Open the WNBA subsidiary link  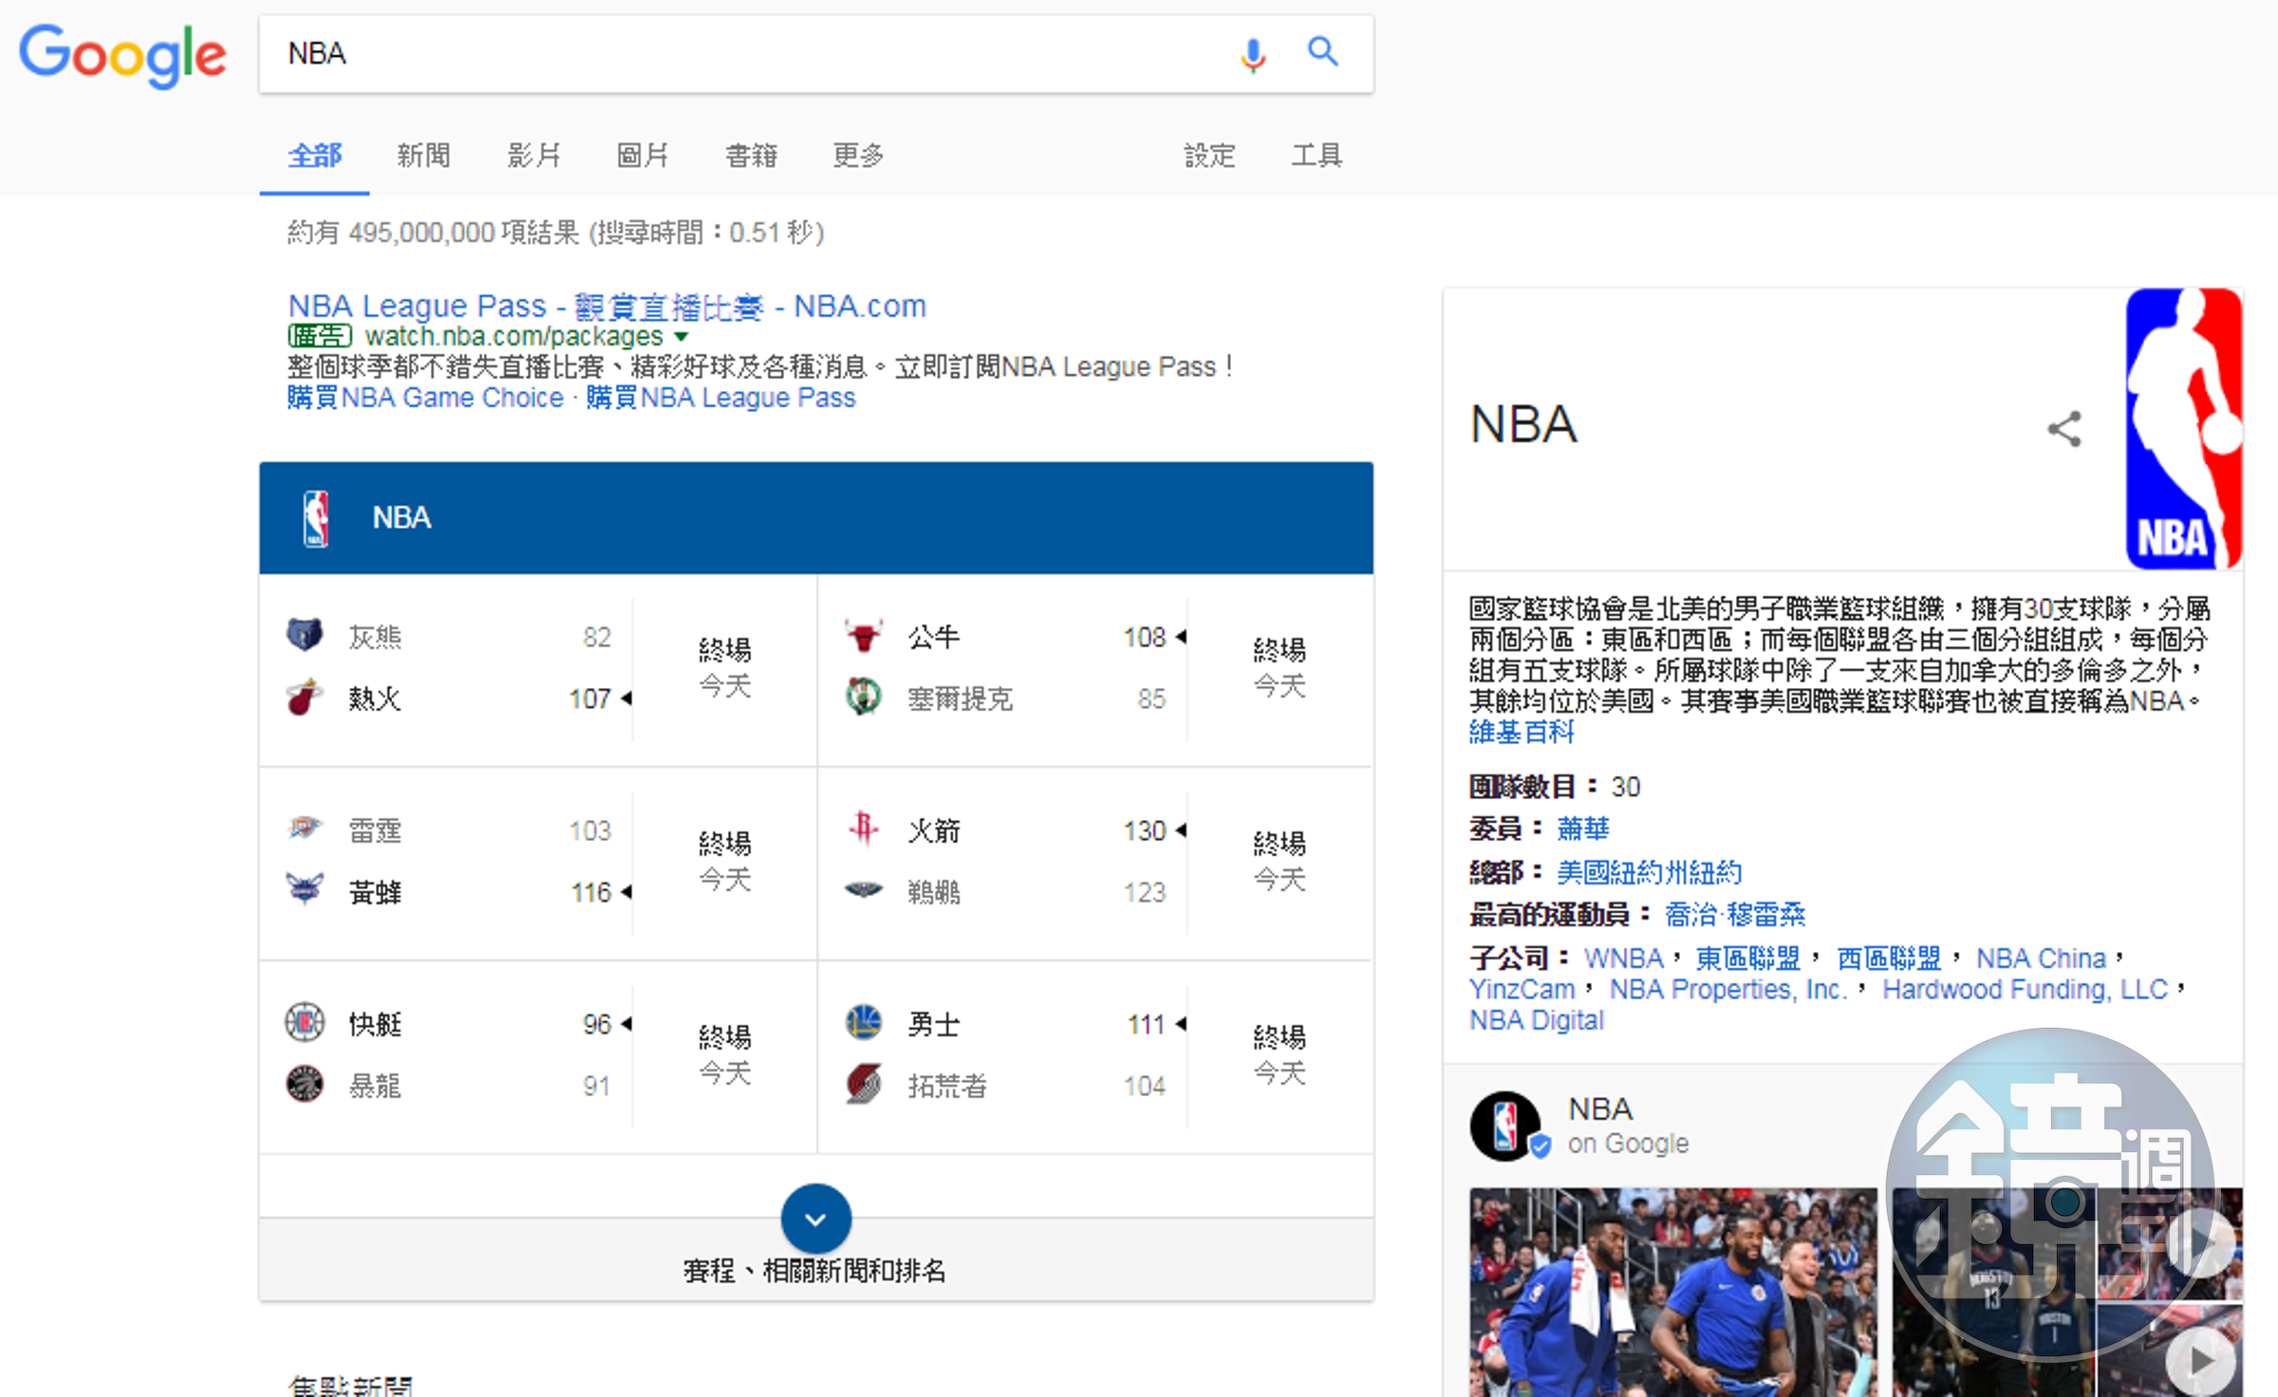1624,959
